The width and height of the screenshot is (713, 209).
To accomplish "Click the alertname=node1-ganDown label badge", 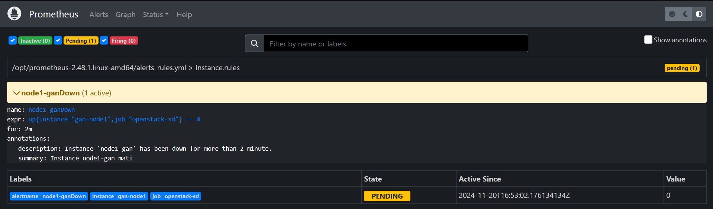I will 49,196.
